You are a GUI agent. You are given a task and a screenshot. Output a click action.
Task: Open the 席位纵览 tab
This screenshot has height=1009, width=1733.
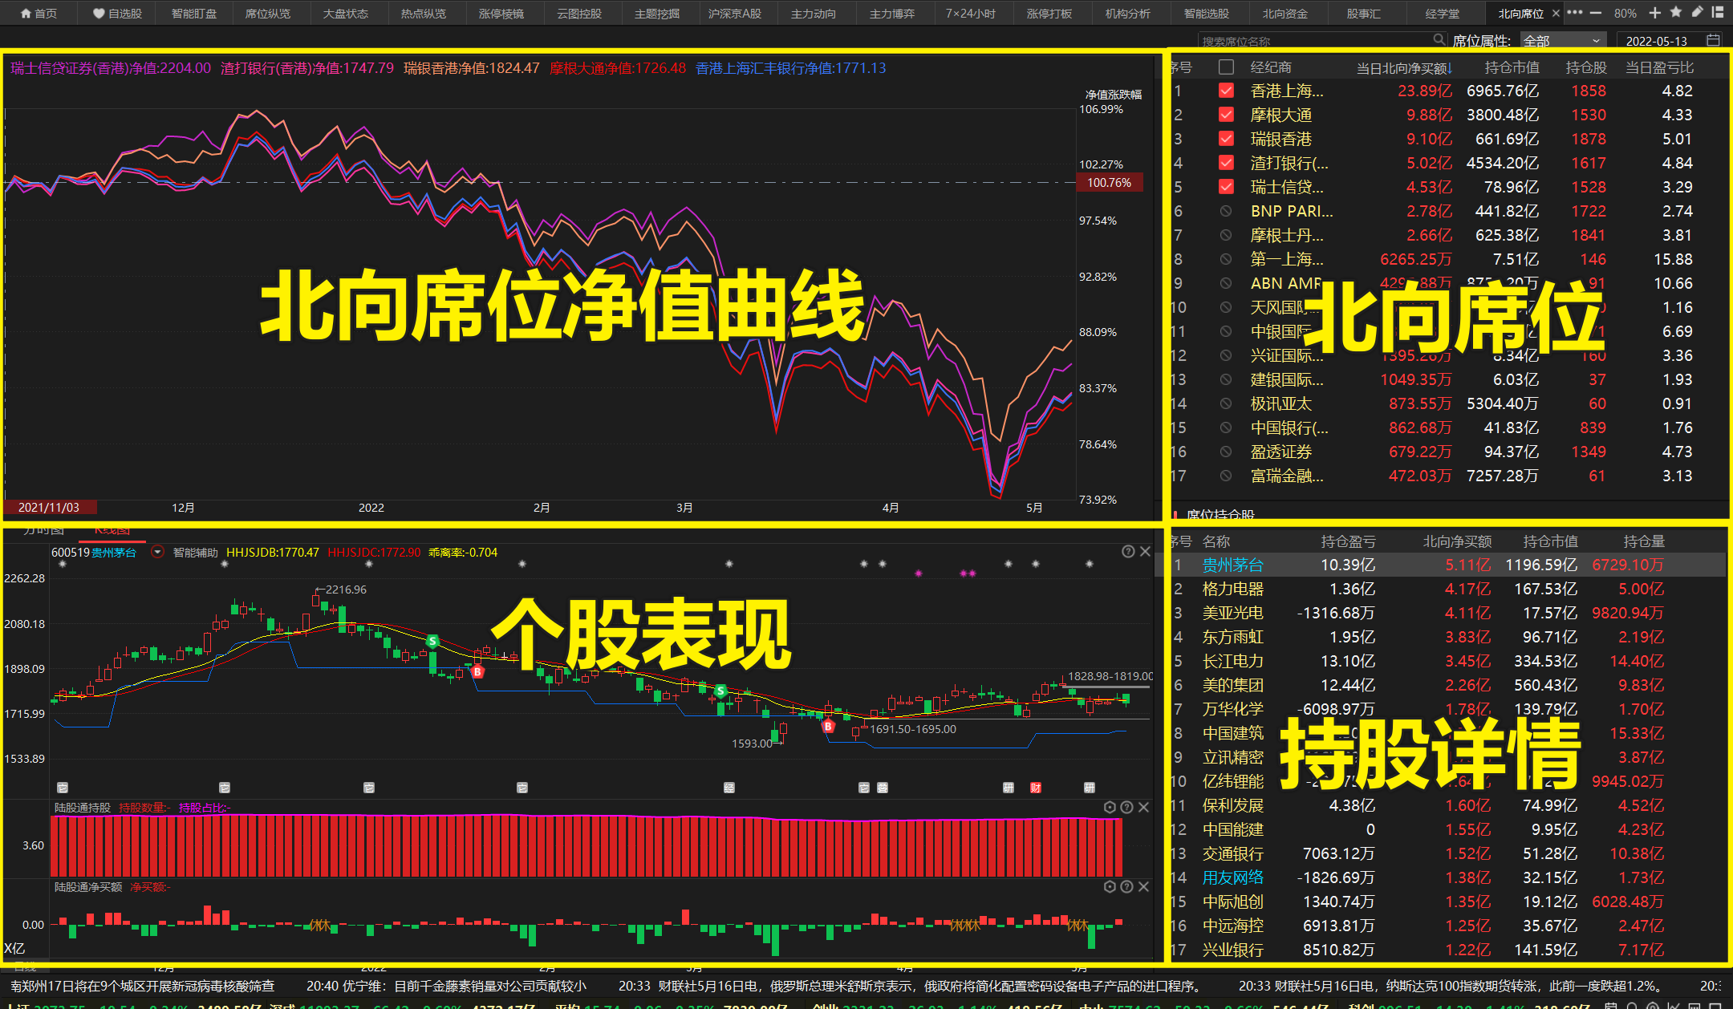(x=268, y=13)
